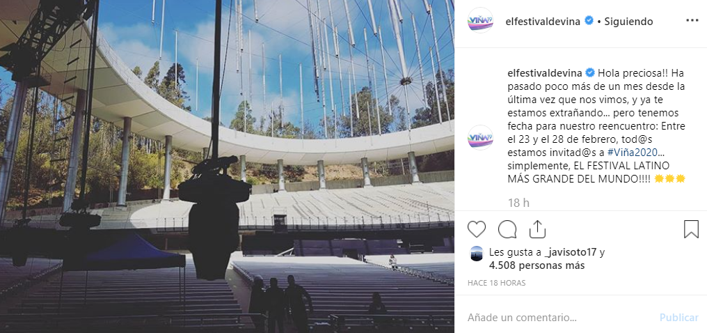
Task: Click the verified badge in the caption
Action: pos(590,72)
